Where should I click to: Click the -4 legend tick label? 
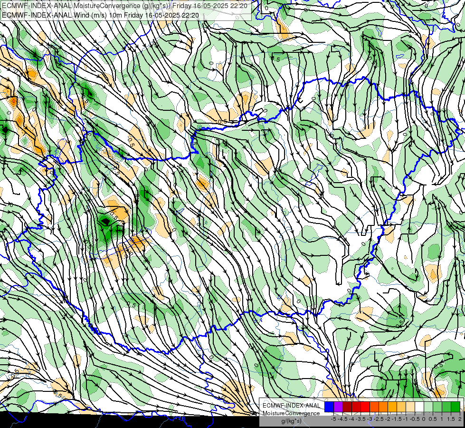[x=351, y=419]
